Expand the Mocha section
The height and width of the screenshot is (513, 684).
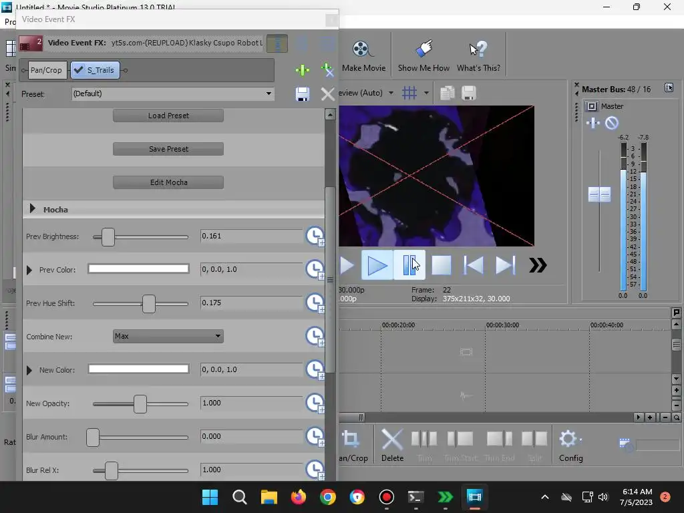pos(32,209)
